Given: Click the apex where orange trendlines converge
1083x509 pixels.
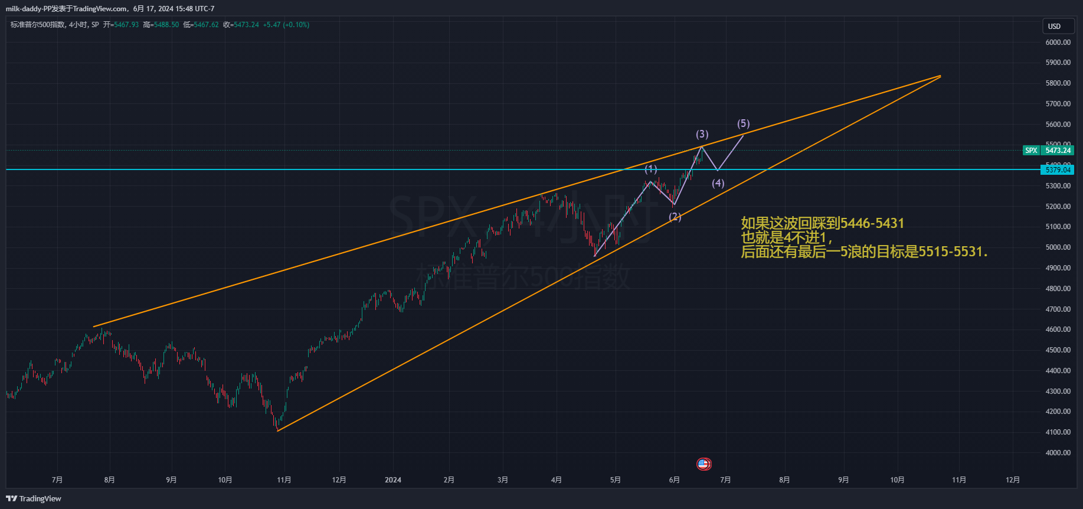Looking at the screenshot, I should pos(940,76).
